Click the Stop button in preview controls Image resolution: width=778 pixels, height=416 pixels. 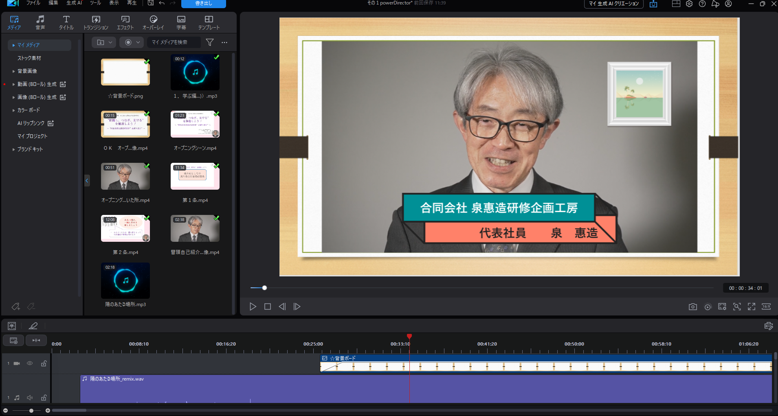[268, 307]
